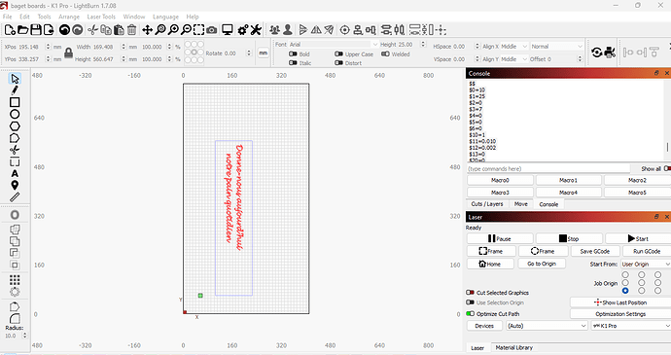Select the Create Text 'A' tool

[15, 173]
